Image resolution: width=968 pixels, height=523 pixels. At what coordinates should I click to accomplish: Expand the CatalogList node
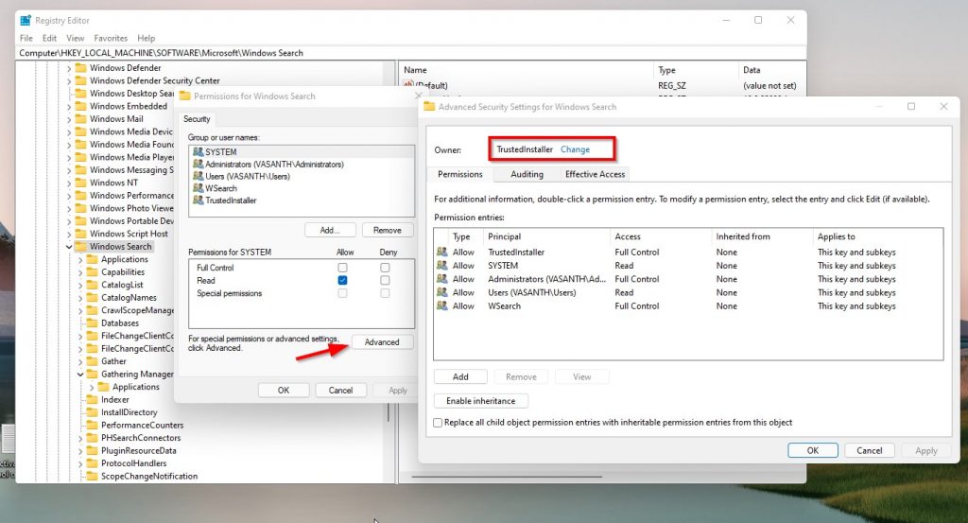80,286
